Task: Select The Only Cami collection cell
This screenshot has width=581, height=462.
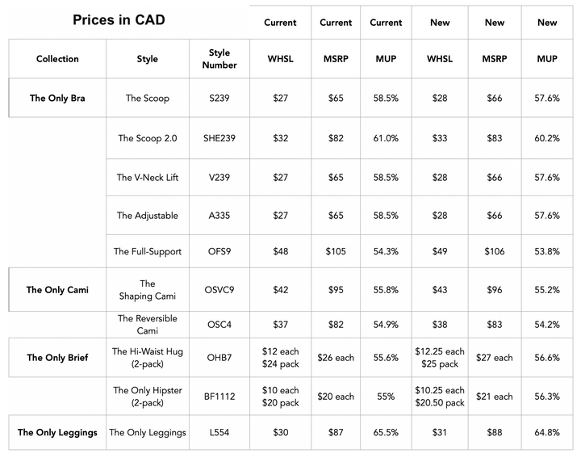Action: (x=57, y=290)
